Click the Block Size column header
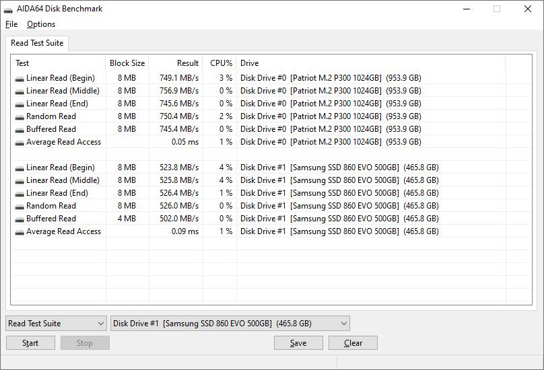This screenshot has width=544, height=370. pyautogui.click(x=127, y=63)
